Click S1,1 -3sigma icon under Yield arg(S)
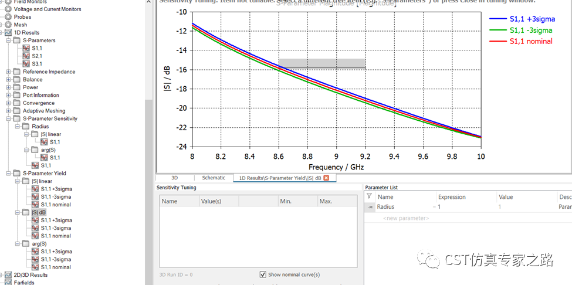The width and height of the screenshot is (572, 285). coord(35,259)
